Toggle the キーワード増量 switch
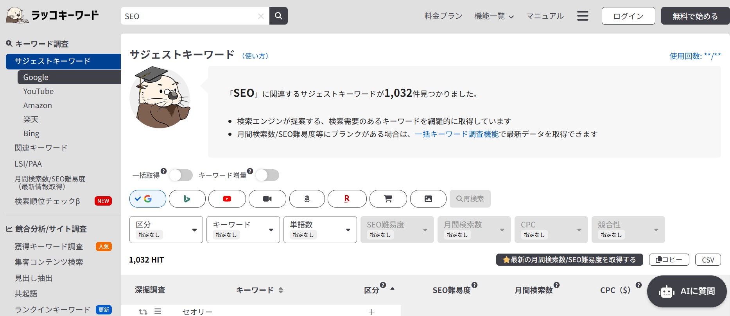 pos(267,175)
